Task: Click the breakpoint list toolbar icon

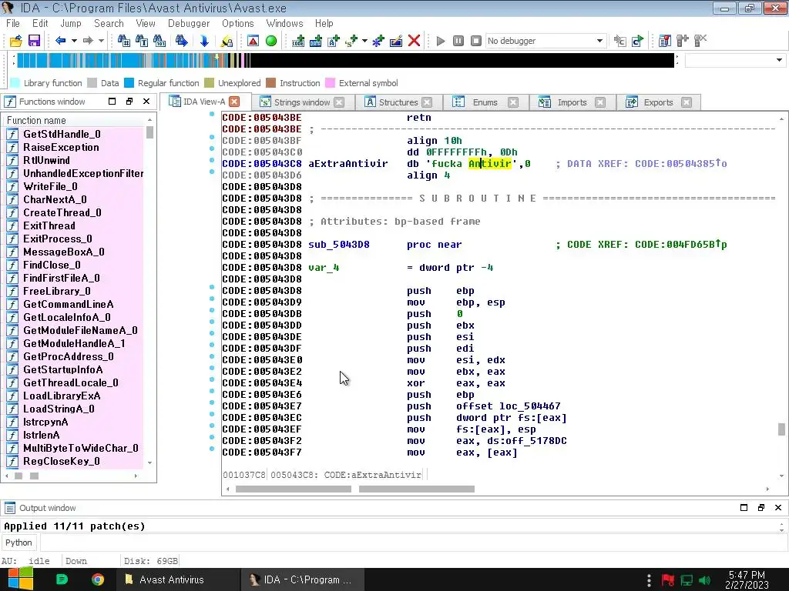Action: (664, 41)
